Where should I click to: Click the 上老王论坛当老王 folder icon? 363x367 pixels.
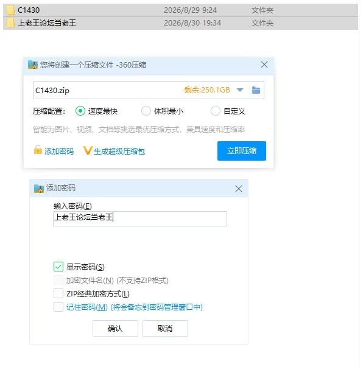coord(10,23)
